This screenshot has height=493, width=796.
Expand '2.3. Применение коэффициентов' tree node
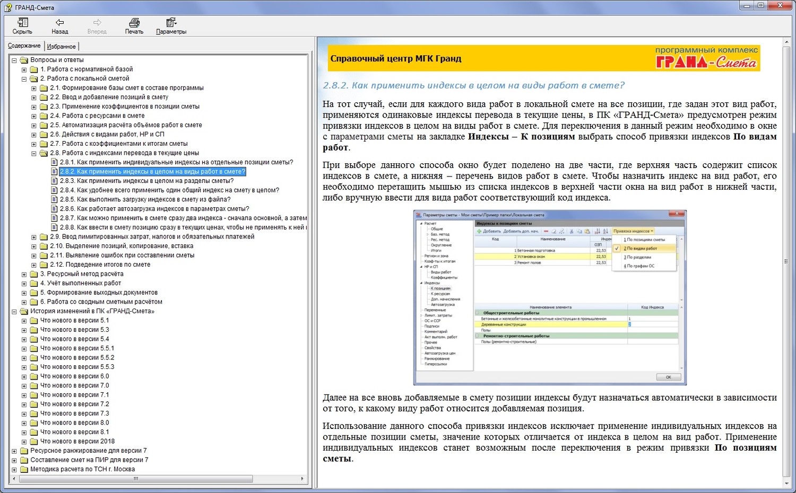tap(33, 107)
